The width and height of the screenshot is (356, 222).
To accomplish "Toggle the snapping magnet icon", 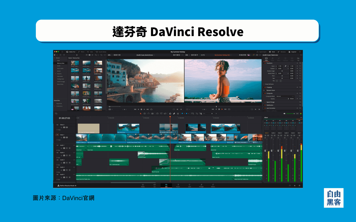I will [170, 113].
